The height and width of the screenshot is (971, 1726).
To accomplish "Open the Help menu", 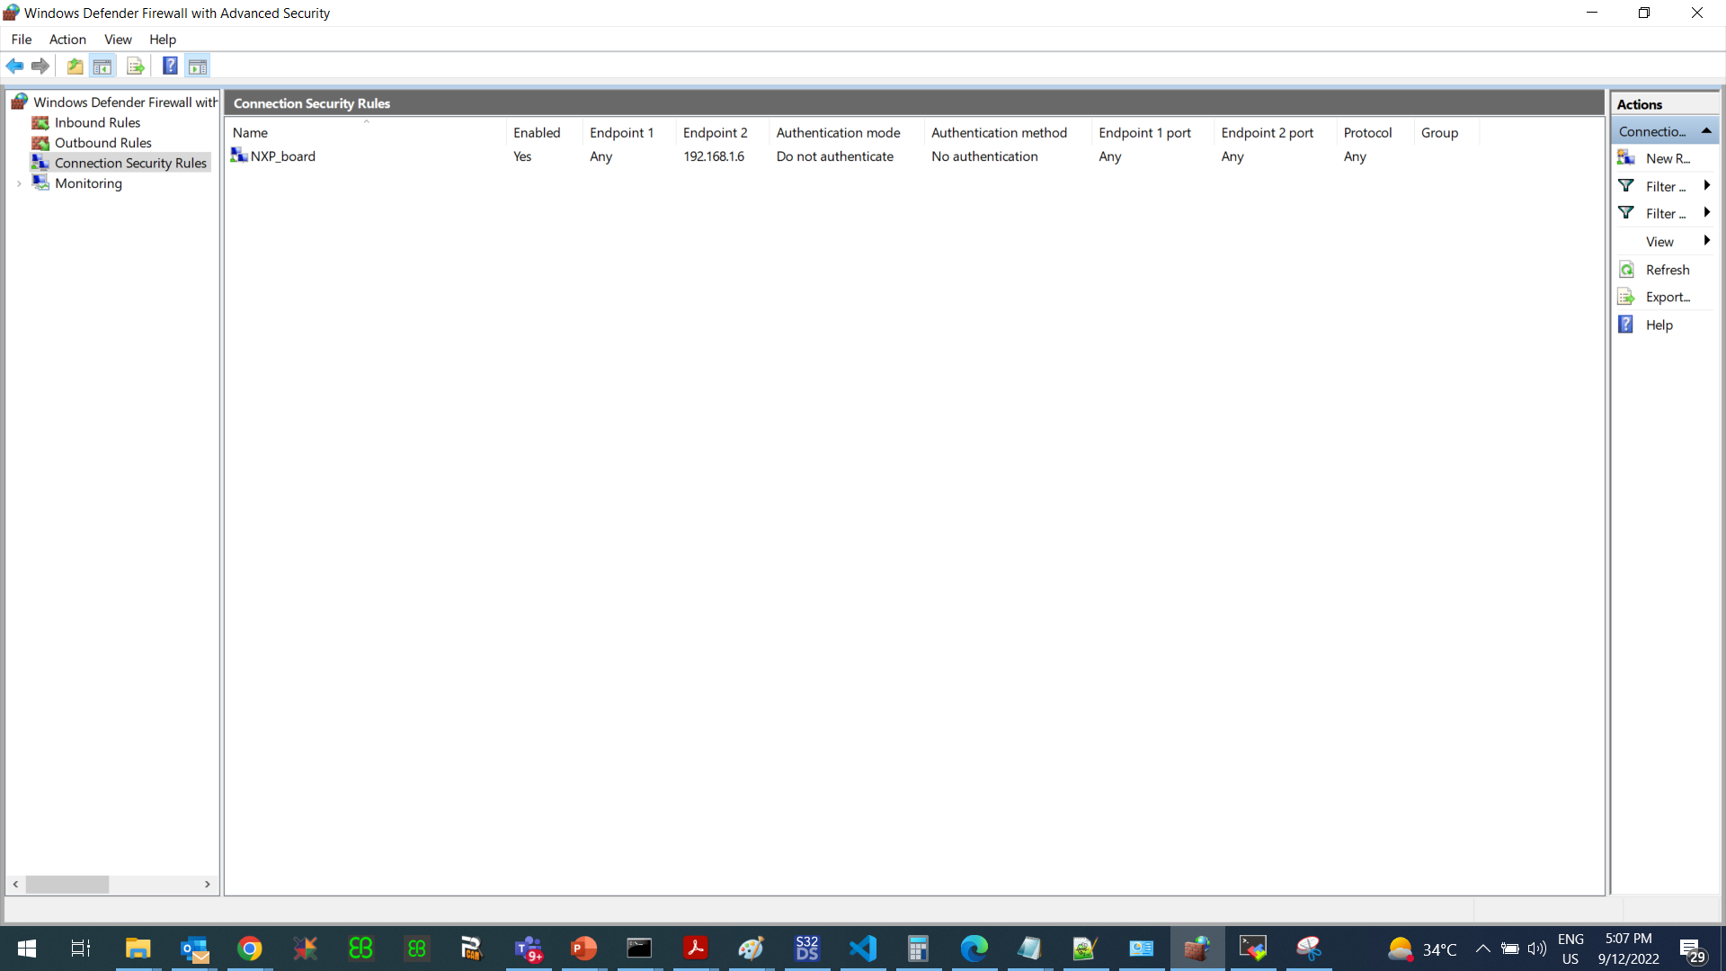I will [163, 39].
